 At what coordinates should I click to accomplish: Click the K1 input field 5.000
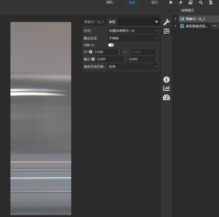(106, 52)
